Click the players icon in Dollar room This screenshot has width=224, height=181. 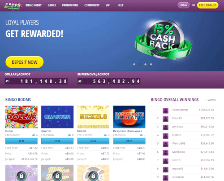click(x=34, y=135)
